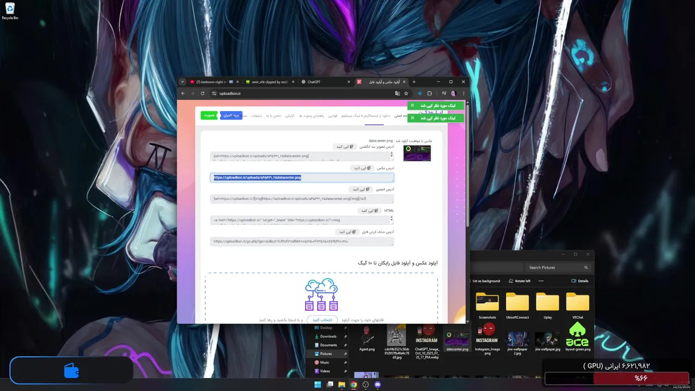Viewport: 695px width, 391px height.
Task: Open دانلود از اینستاگرام nav link
Action: coord(365,116)
